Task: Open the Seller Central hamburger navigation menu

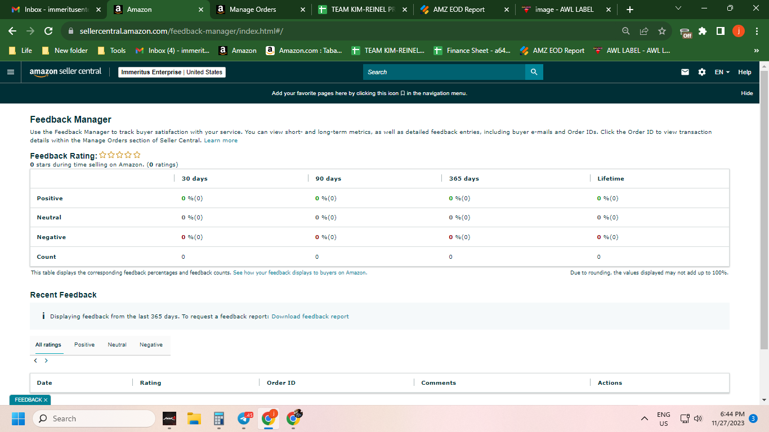Action: (x=10, y=72)
